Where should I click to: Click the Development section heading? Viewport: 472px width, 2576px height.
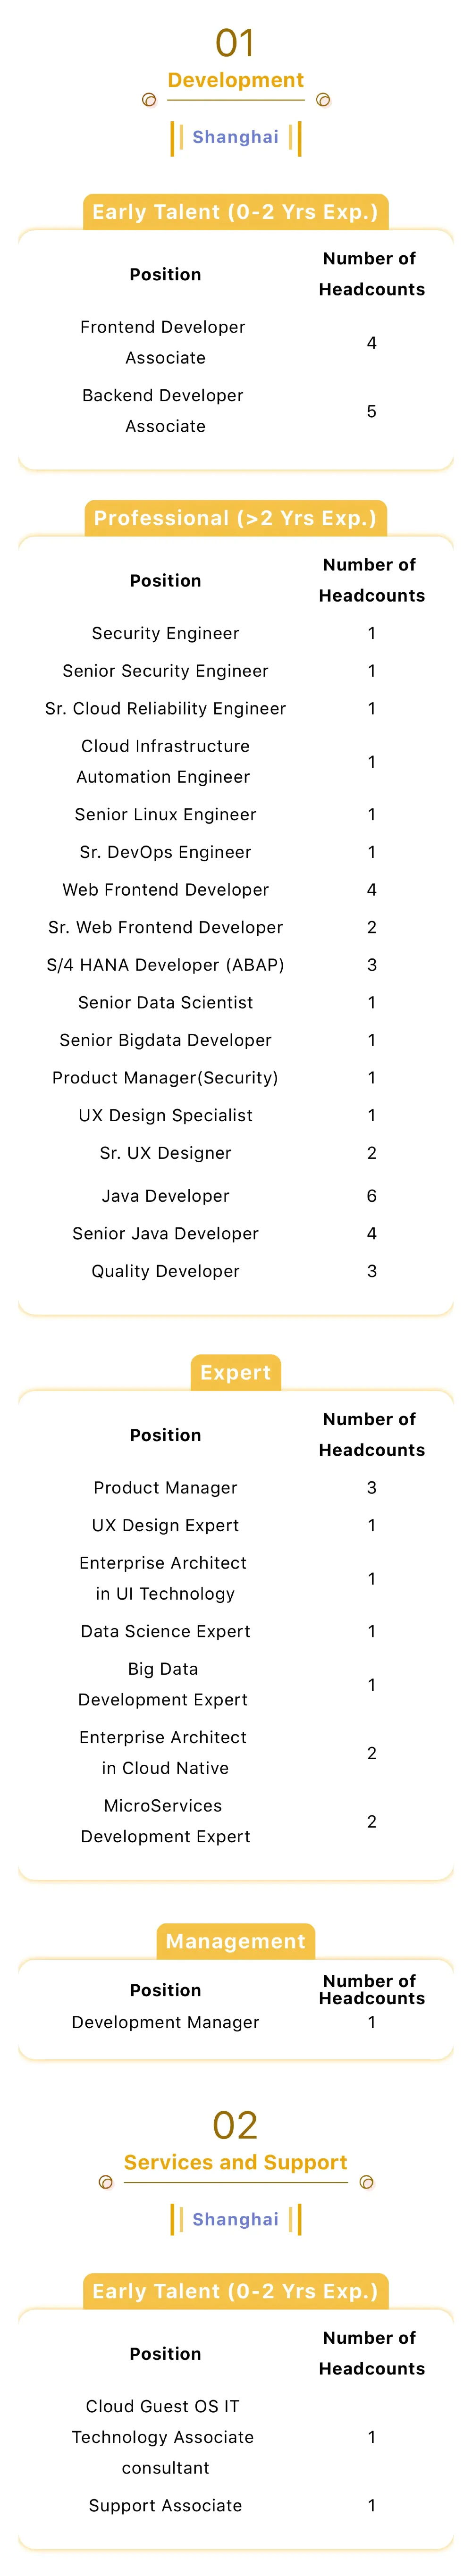[x=236, y=80]
